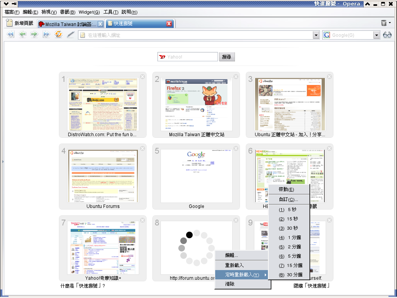The height and width of the screenshot is (298, 397).
Task: Close the Mozilla Taiwan 討論區 tab
Action: pos(100,24)
